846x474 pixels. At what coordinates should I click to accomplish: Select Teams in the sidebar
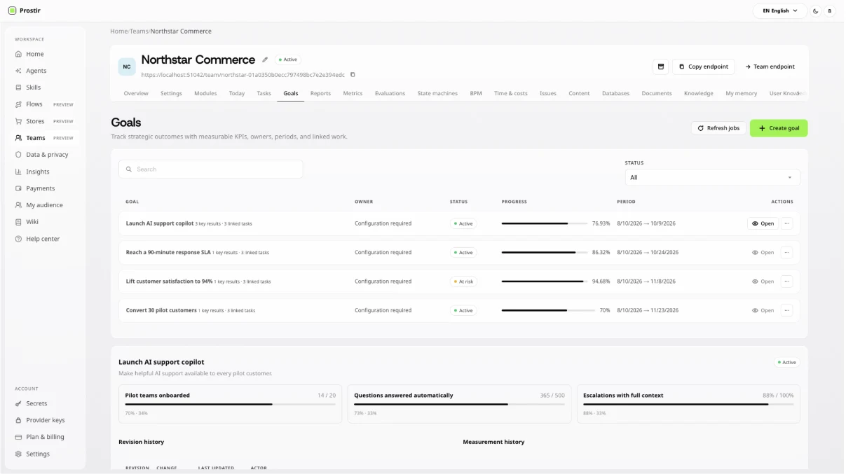[x=46, y=138]
